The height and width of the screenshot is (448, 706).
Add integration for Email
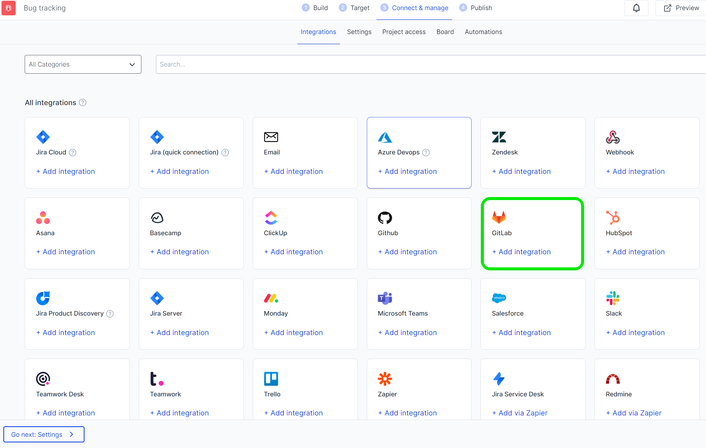click(x=294, y=171)
